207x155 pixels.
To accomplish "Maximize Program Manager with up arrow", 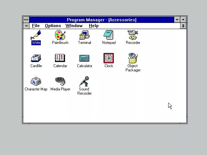I will pyautogui.click(x=183, y=20).
